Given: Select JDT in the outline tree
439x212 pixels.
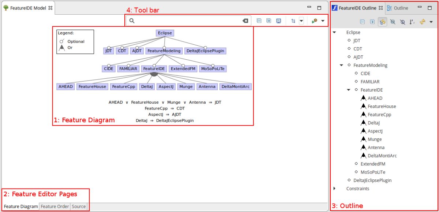Looking at the screenshot, I should [x=357, y=41].
